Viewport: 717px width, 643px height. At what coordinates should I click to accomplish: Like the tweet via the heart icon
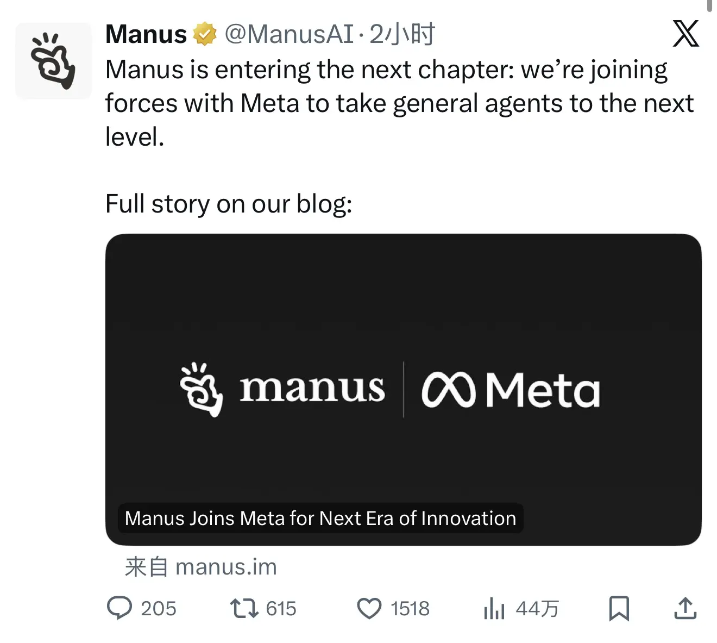click(x=369, y=608)
